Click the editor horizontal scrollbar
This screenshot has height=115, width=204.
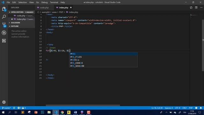pyautogui.click(x=83, y=105)
